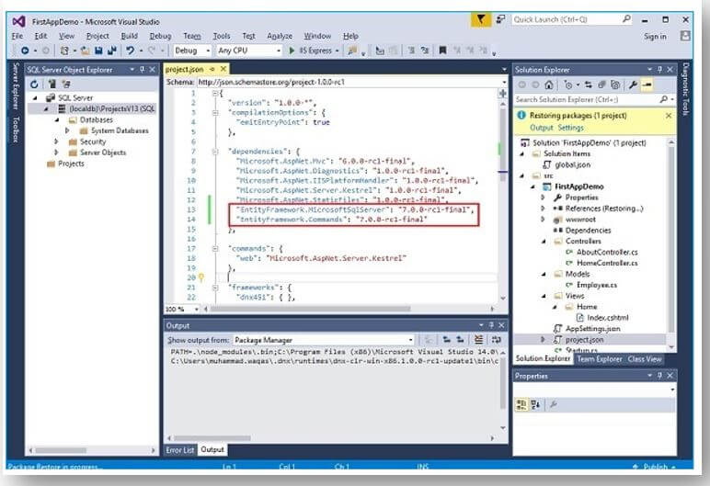Collapse the Controllers folder
The image size is (710, 486).
pos(544,242)
